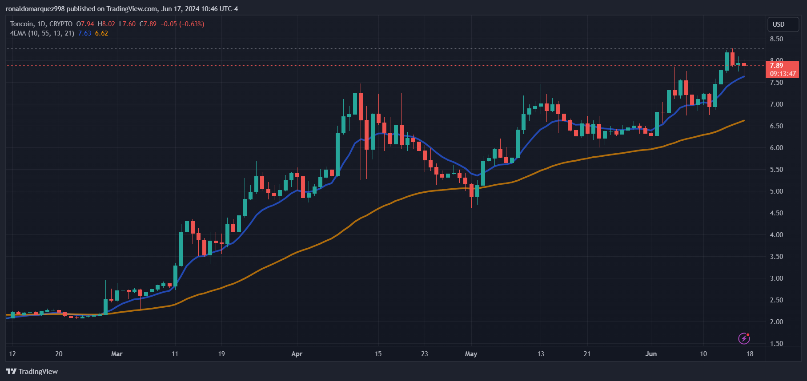Click the 5.00 price axis label
807x381 pixels.
[776, 191]
